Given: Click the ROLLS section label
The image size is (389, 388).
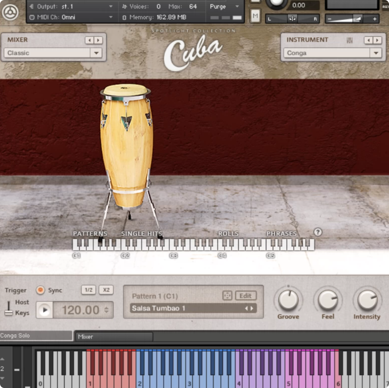Looking at the screenshot, I should click(228, 234).
